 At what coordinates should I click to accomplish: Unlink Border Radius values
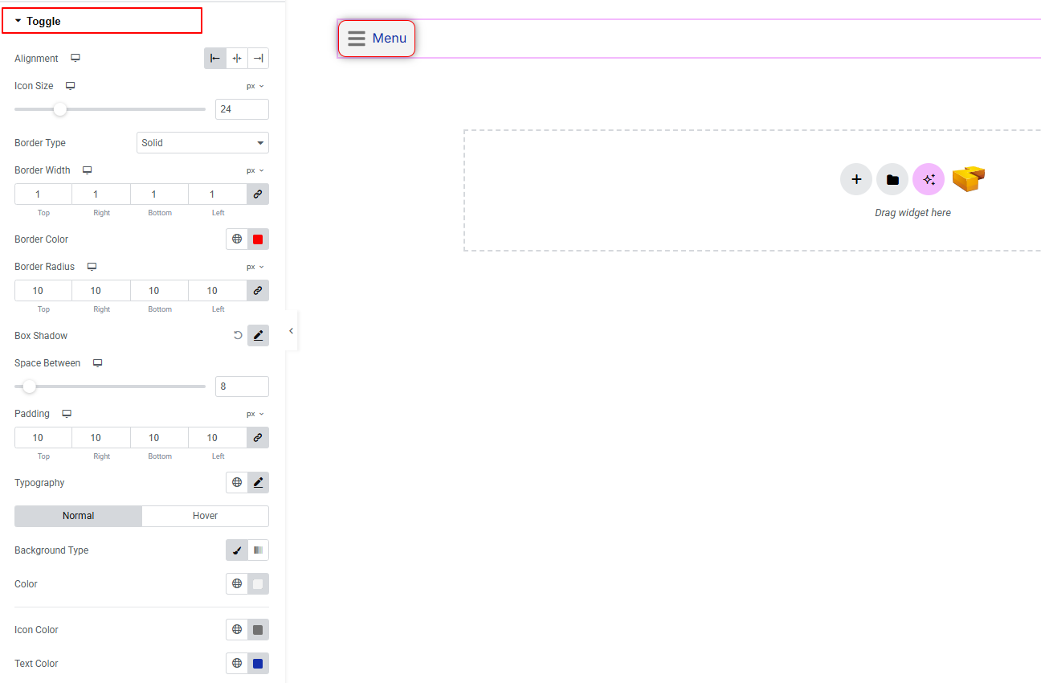click(258, 291)
